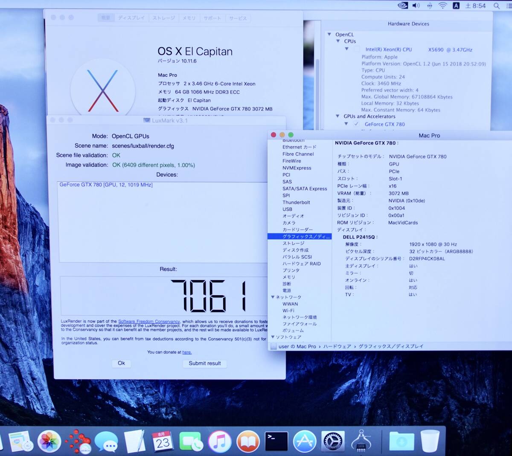Open Messages in the Dock
The width and height of the screenshot is (512, 456).
pyautogui.click(x=106, y=441)
